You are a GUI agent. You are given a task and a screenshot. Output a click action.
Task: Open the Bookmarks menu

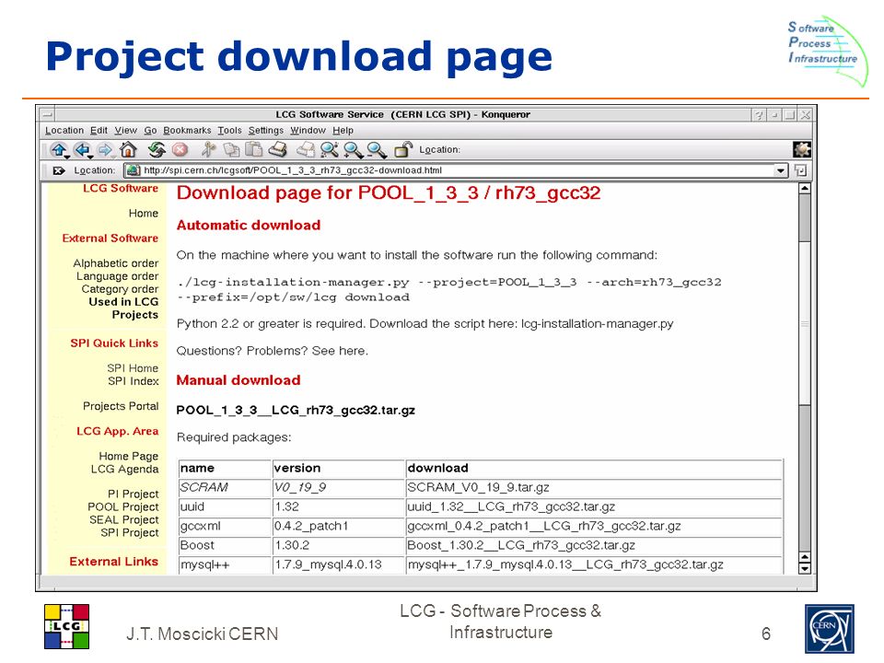click(187, 130)
